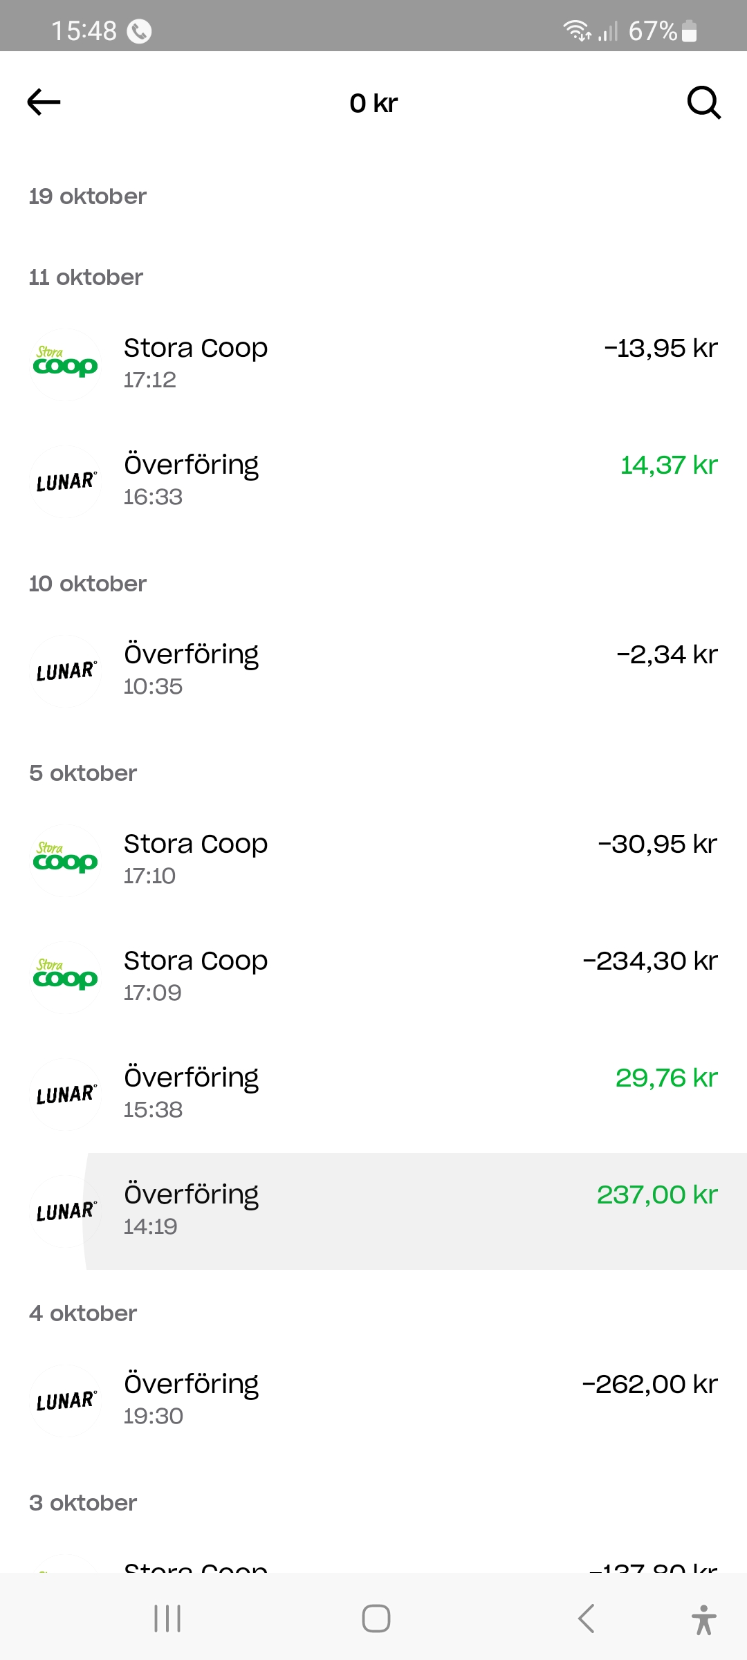Tap the Stora Coop logo at 17:09
Image resolution: width=747 pixels, height=1660 pixels.
tap(66, 977)
